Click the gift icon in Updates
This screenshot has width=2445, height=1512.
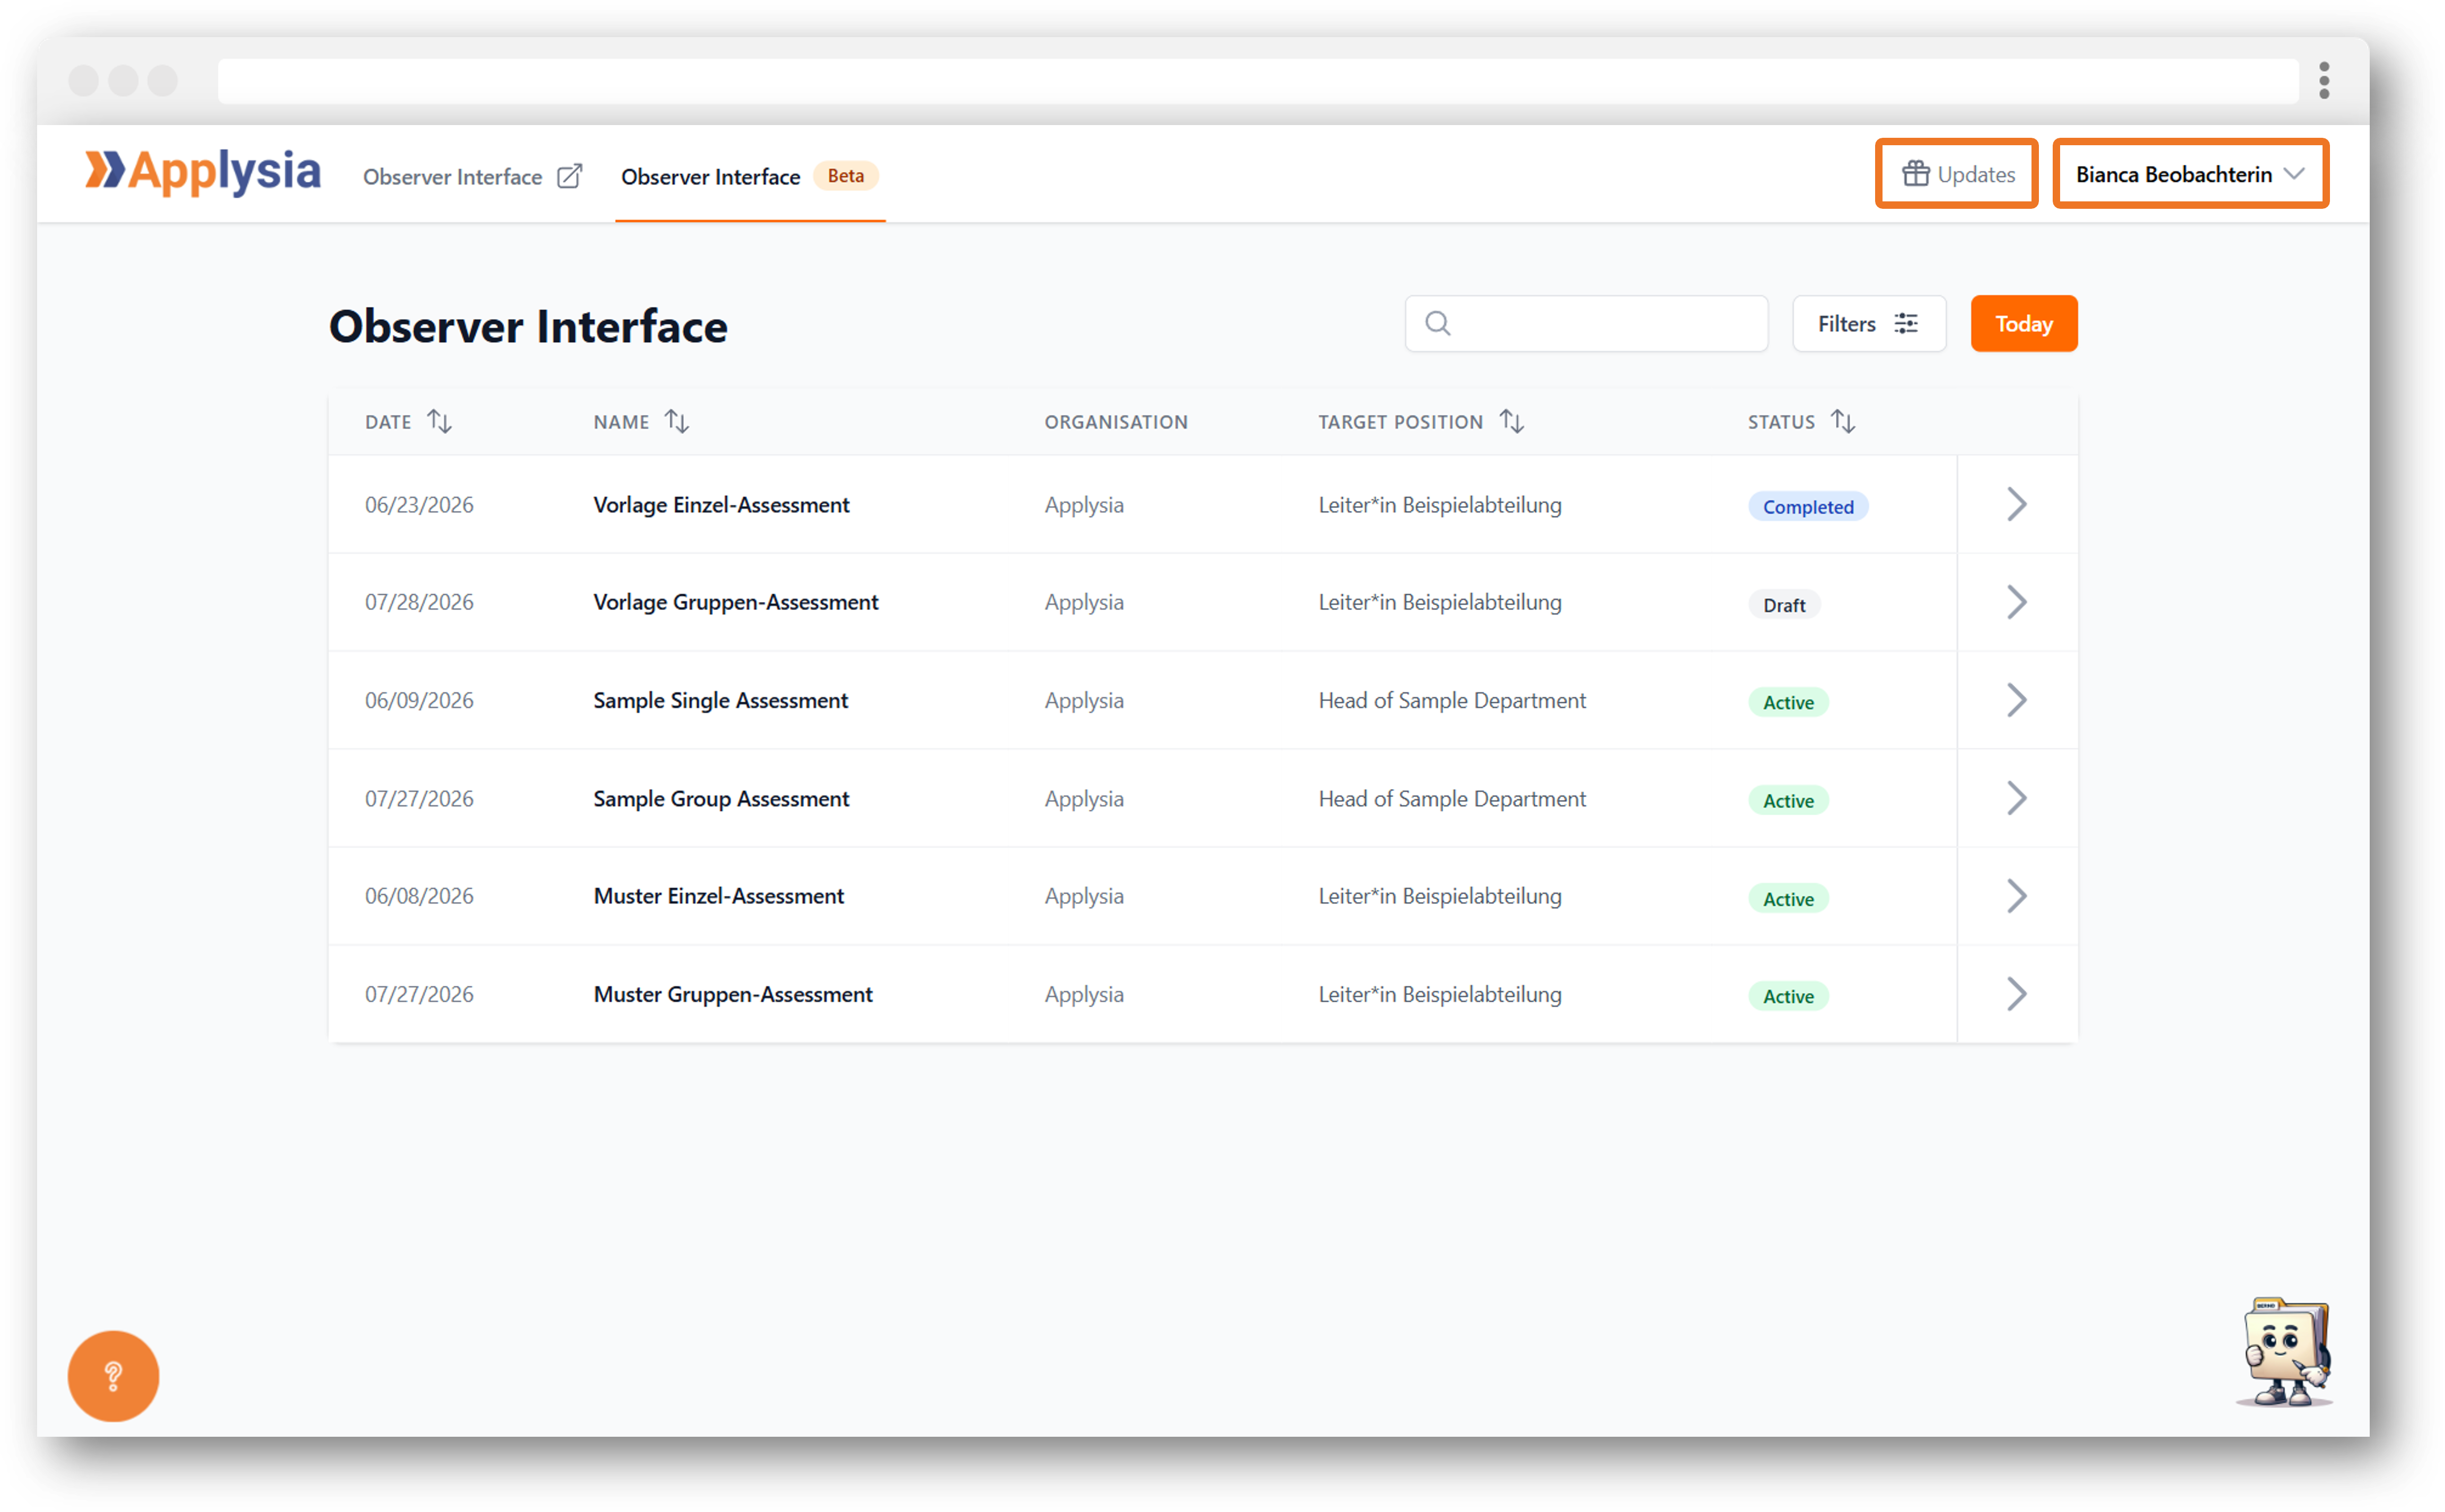pyautogui.click(x=1914, y=174)
